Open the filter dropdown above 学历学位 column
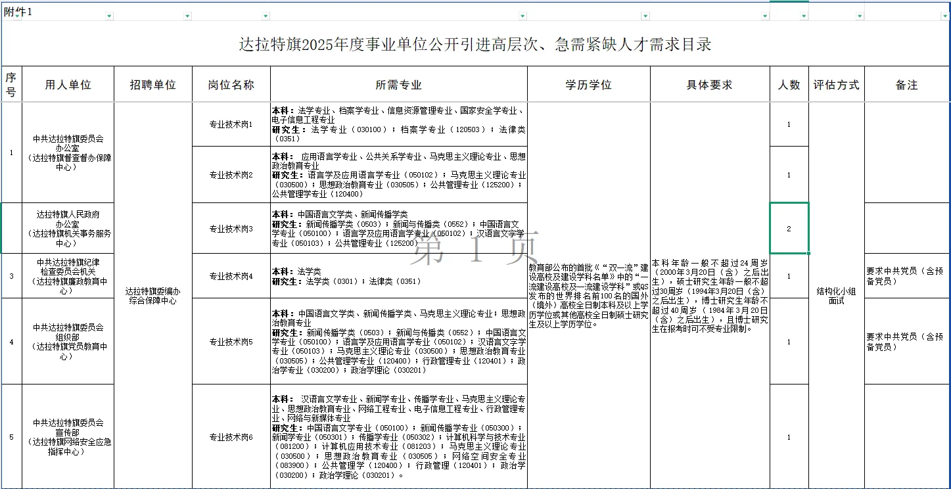This screenshot has height=489, width=951. [646, 14]
